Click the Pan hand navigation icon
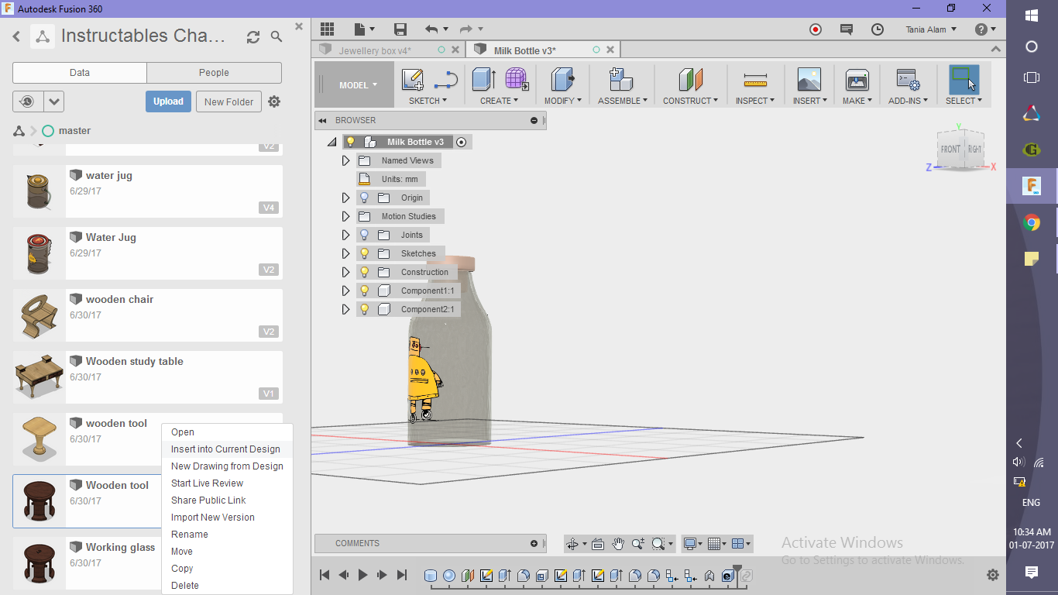This screenshot has height=595, width=1058. click(618, 544)
